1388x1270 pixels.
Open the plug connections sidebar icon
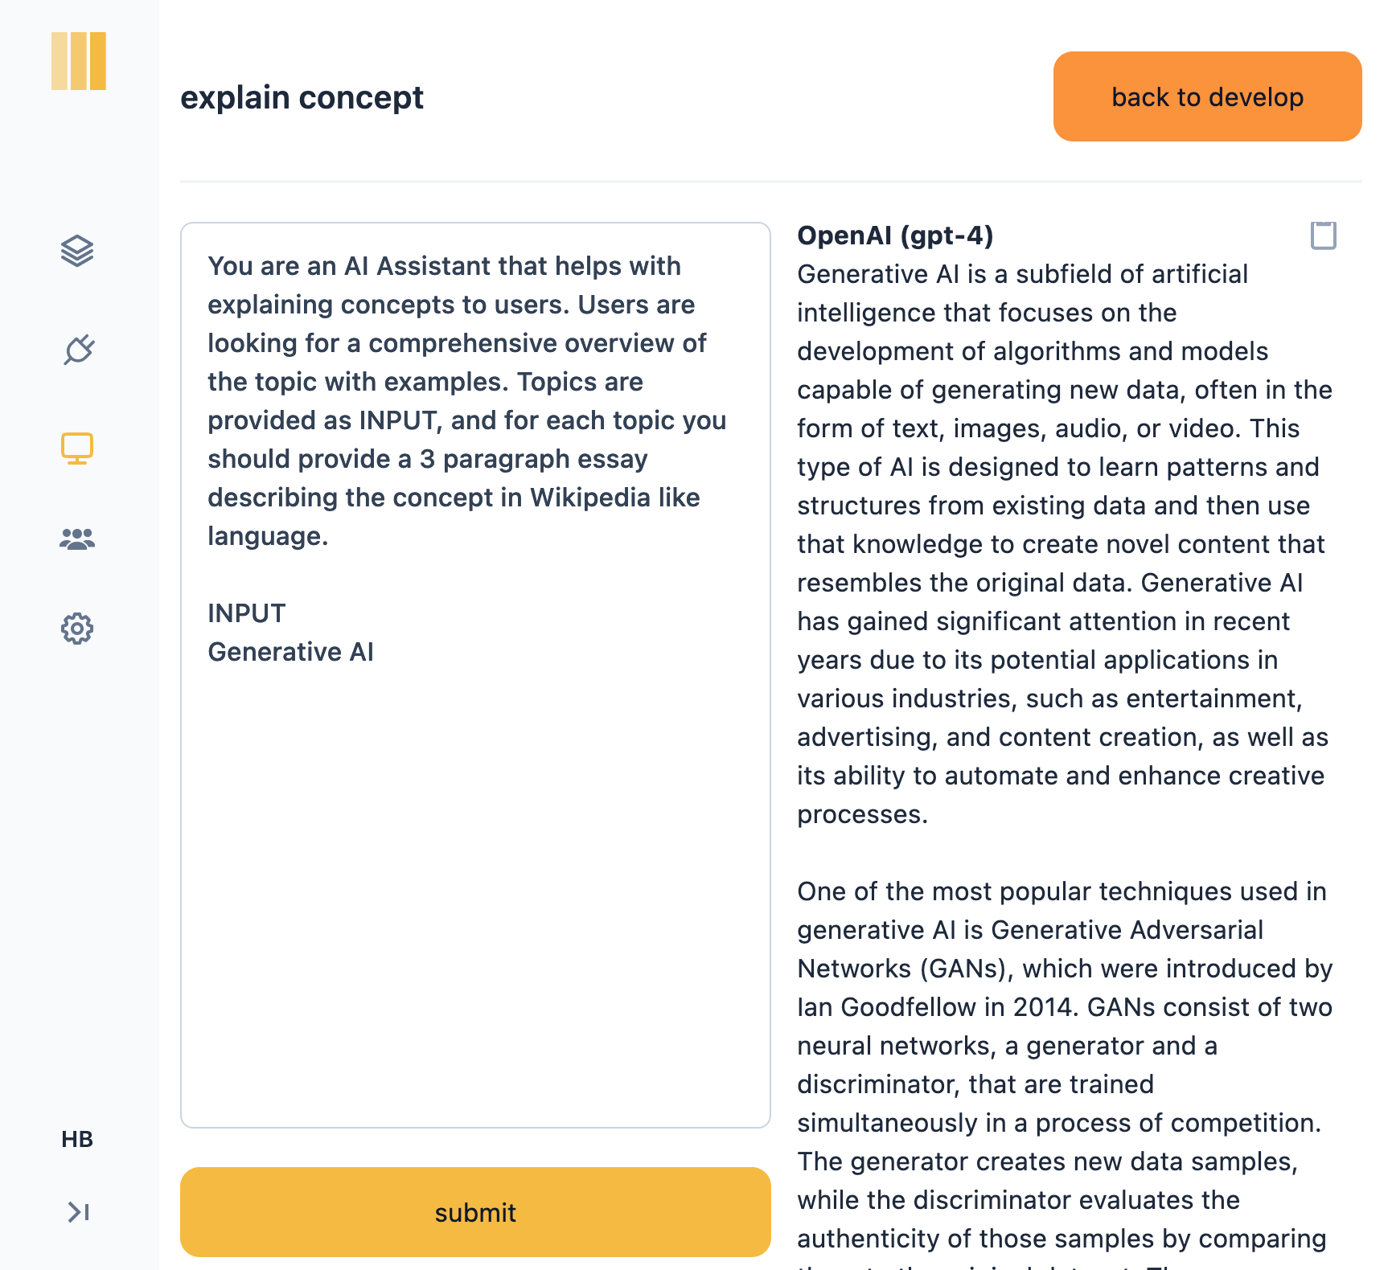tap(78, 350)
